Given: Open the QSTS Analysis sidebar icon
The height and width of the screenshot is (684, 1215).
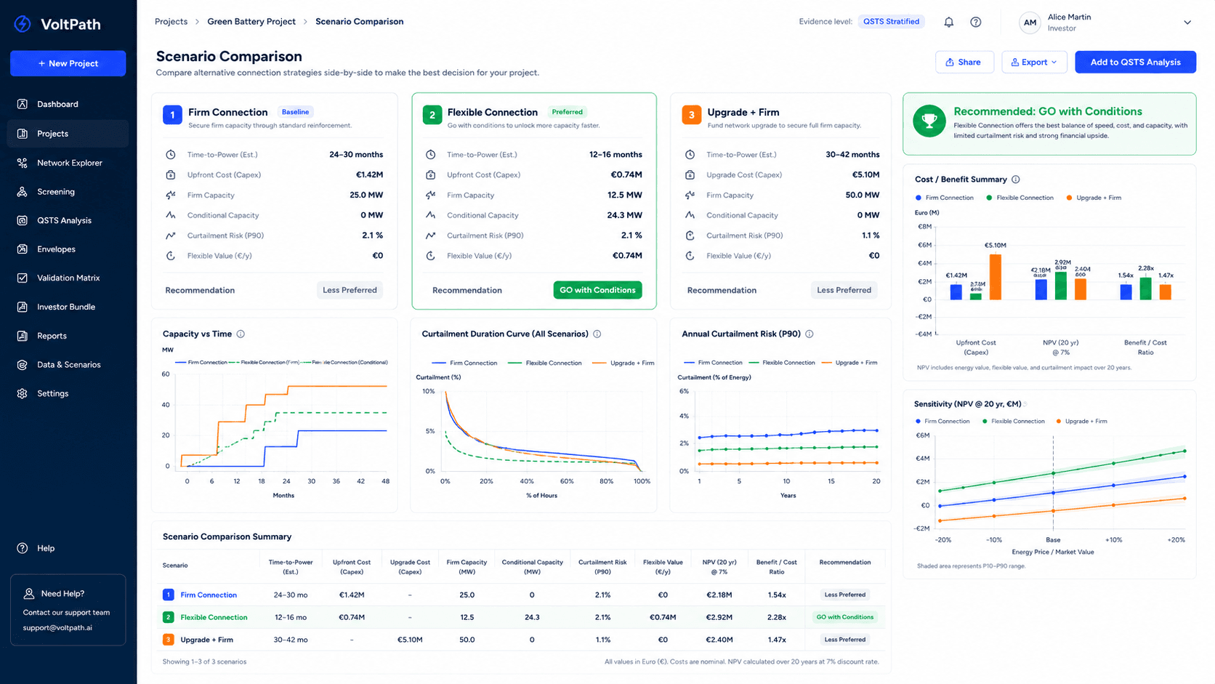Looking at the screenshot, I should tap(23, 220).
